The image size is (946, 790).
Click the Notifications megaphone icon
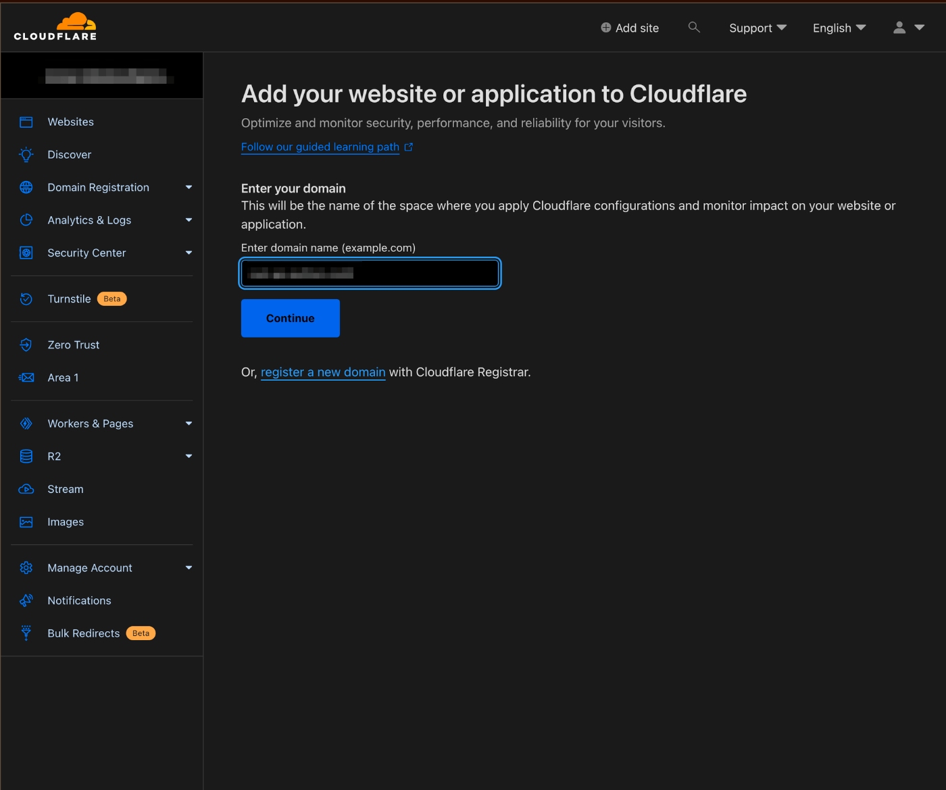tap(26, 601)
